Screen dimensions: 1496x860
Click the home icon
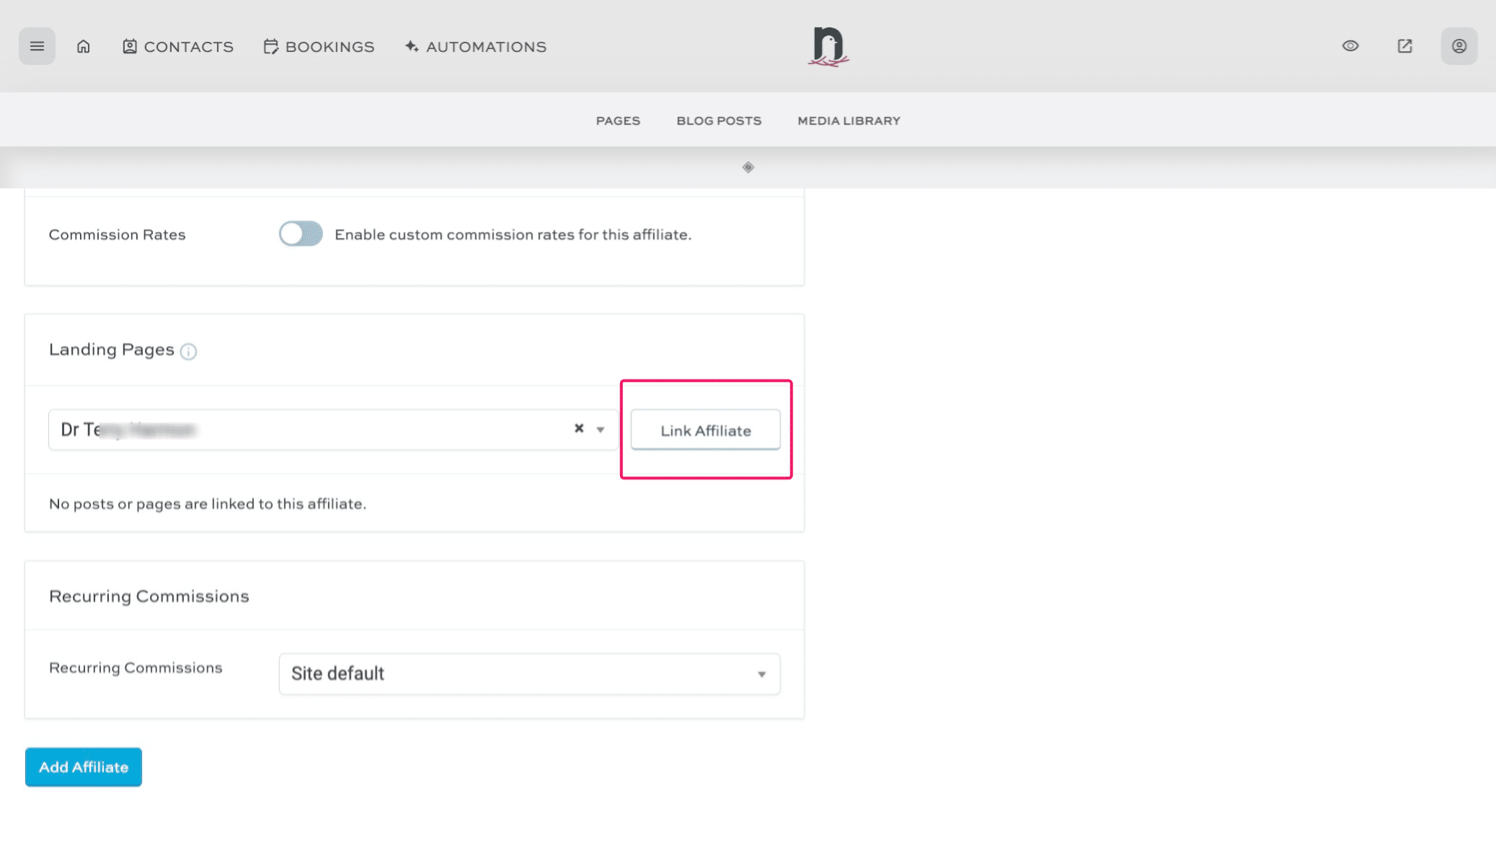pyautogui.click(x=83, y=45)
